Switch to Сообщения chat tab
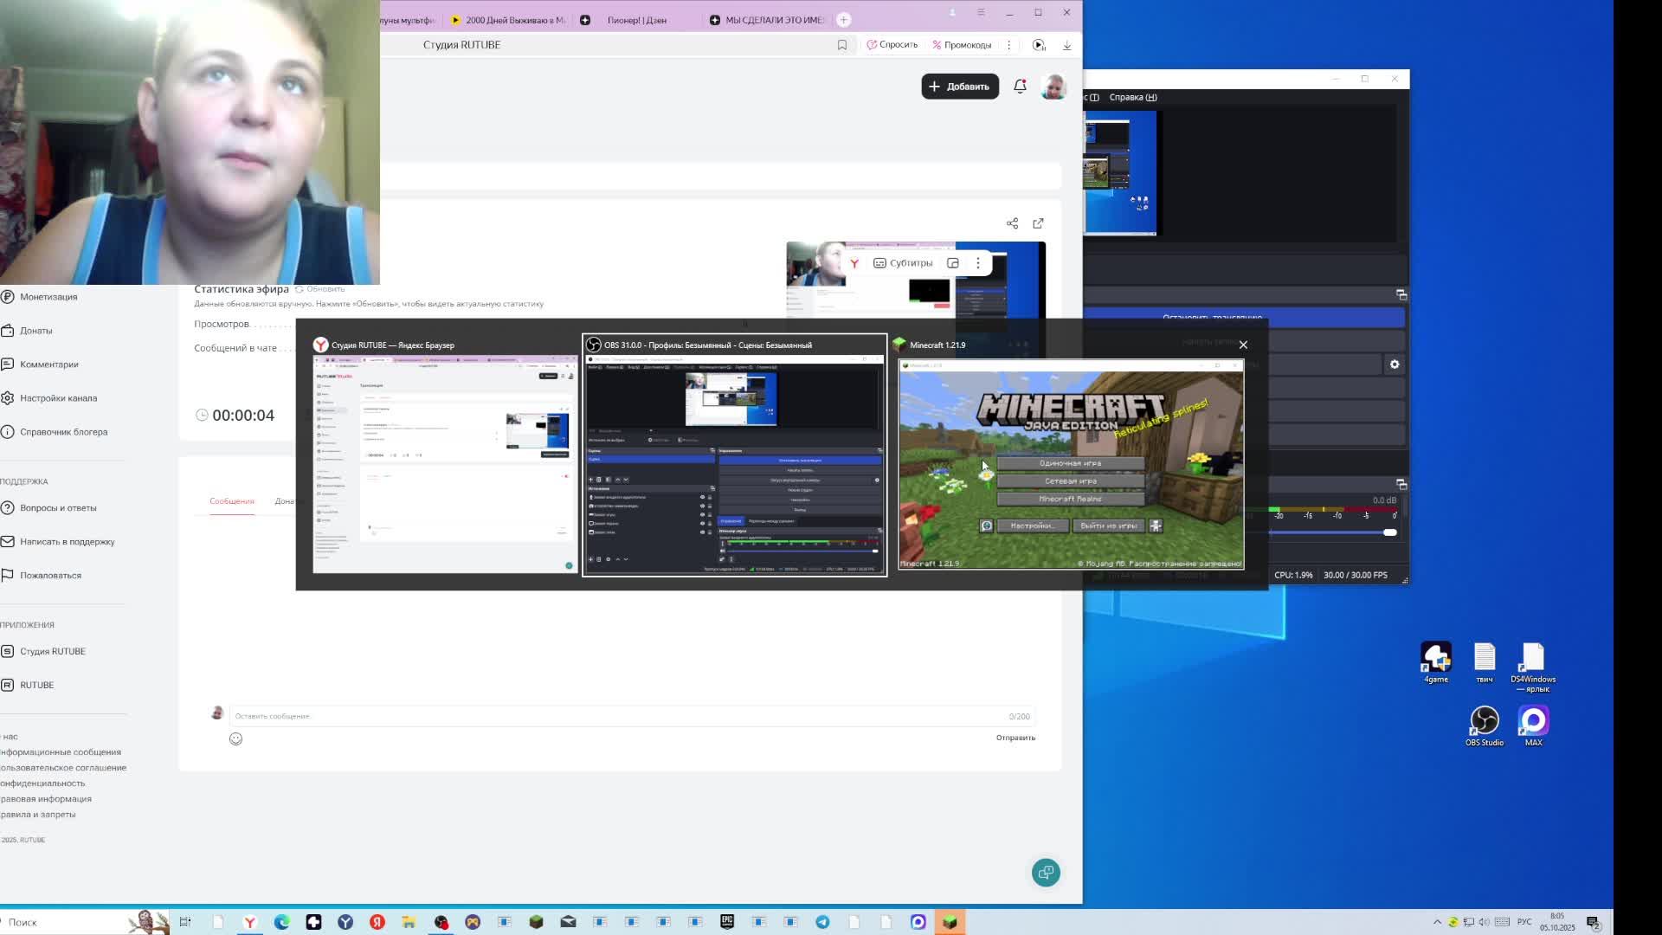Screen dimensions: 1662x935 tap(231, 501)
